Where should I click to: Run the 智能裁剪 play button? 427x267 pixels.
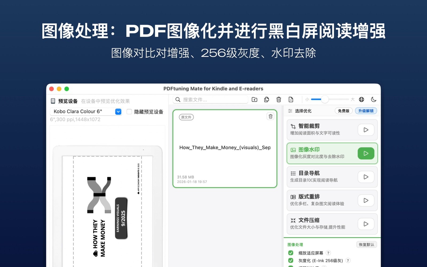pos(366,130)
